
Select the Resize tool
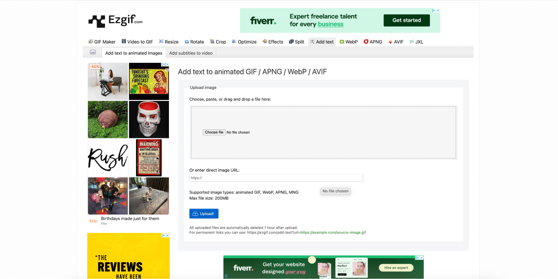pos(169,42)
